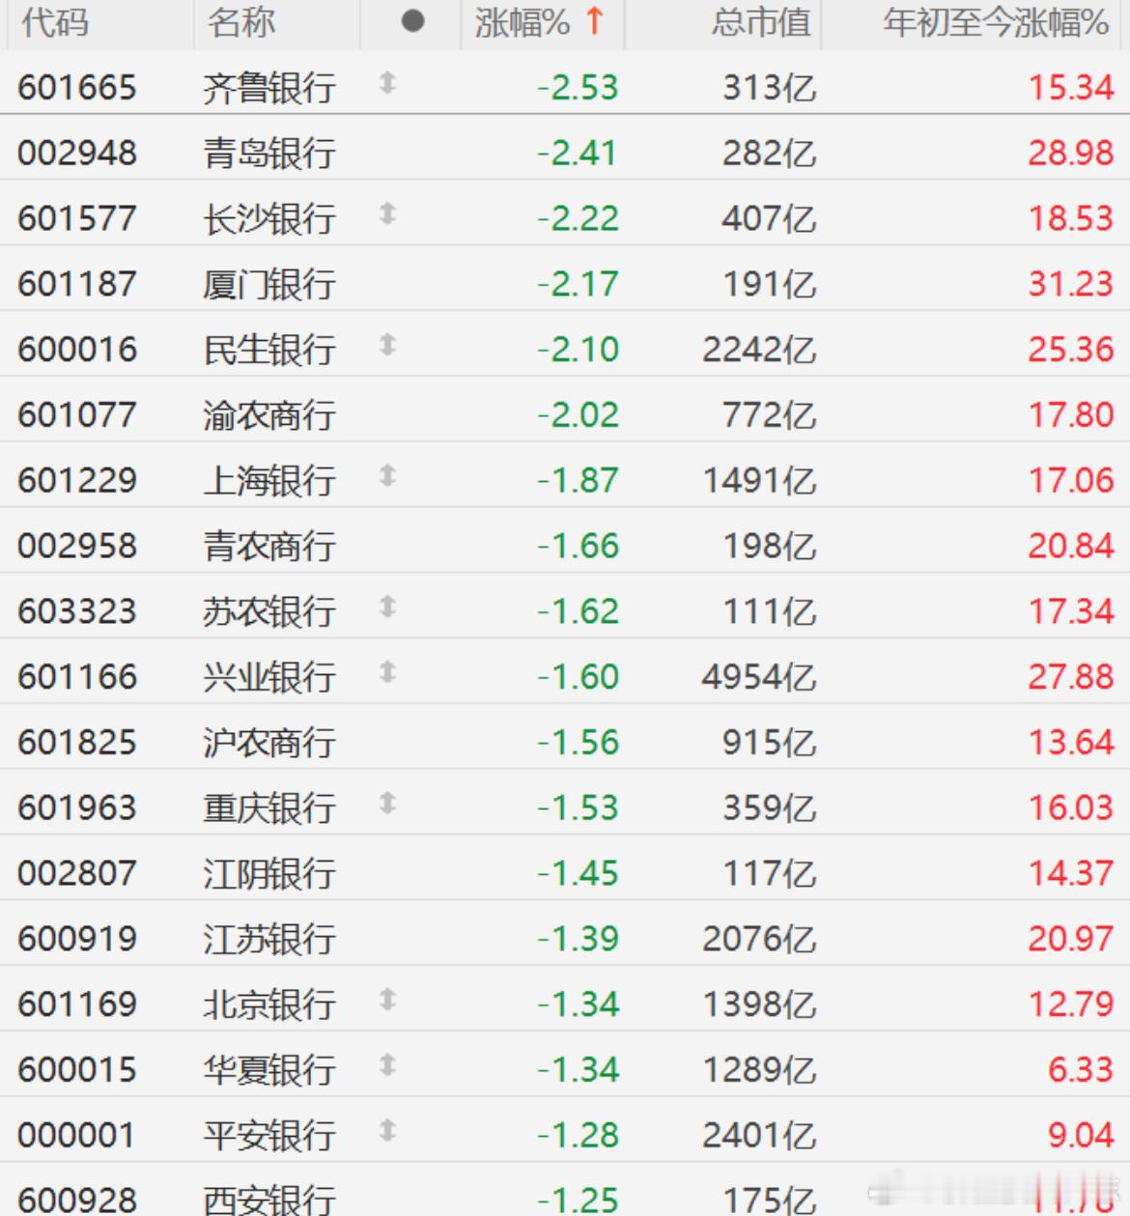Select the 北京银行 stock name
The image size is (1130, 1216).
pos(269,1004)
